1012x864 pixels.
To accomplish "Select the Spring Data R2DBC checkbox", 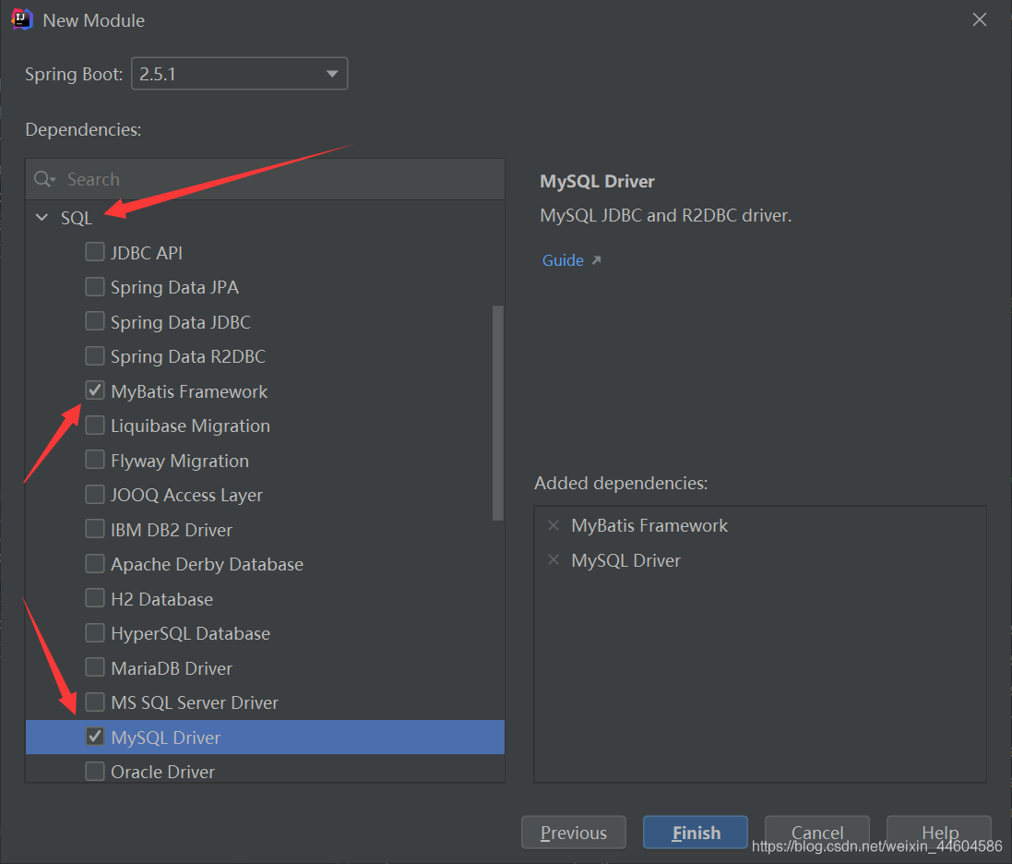I will pyautogui.click(x=95, y=355).
